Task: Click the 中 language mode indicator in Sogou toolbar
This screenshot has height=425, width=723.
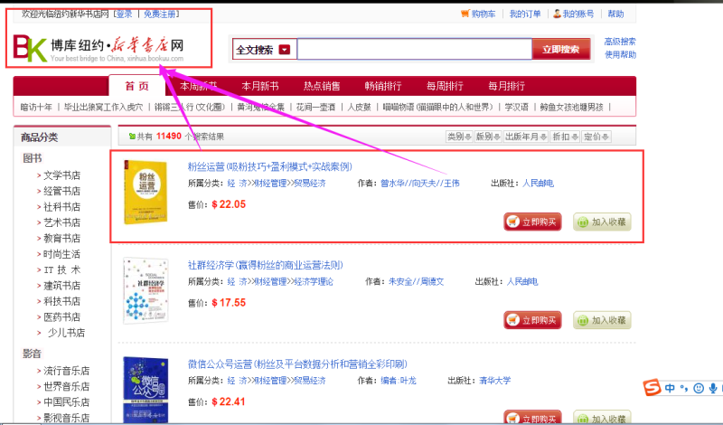Action: coord(670,388)
